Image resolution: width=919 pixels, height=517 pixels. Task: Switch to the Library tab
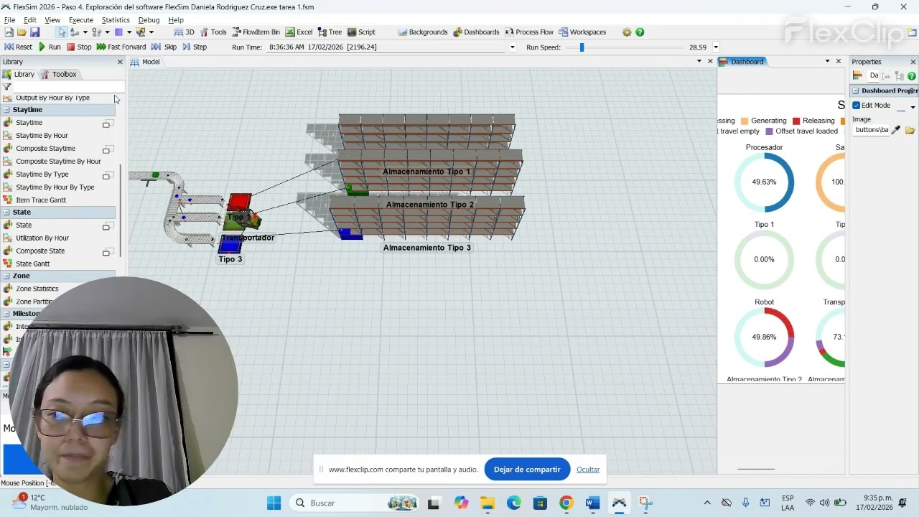[x=19, y=74]
